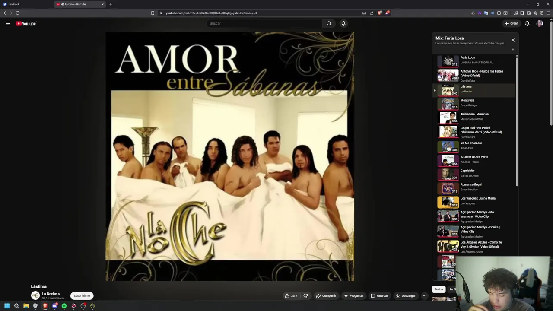Open La Noche channel name link

point(49,294)
